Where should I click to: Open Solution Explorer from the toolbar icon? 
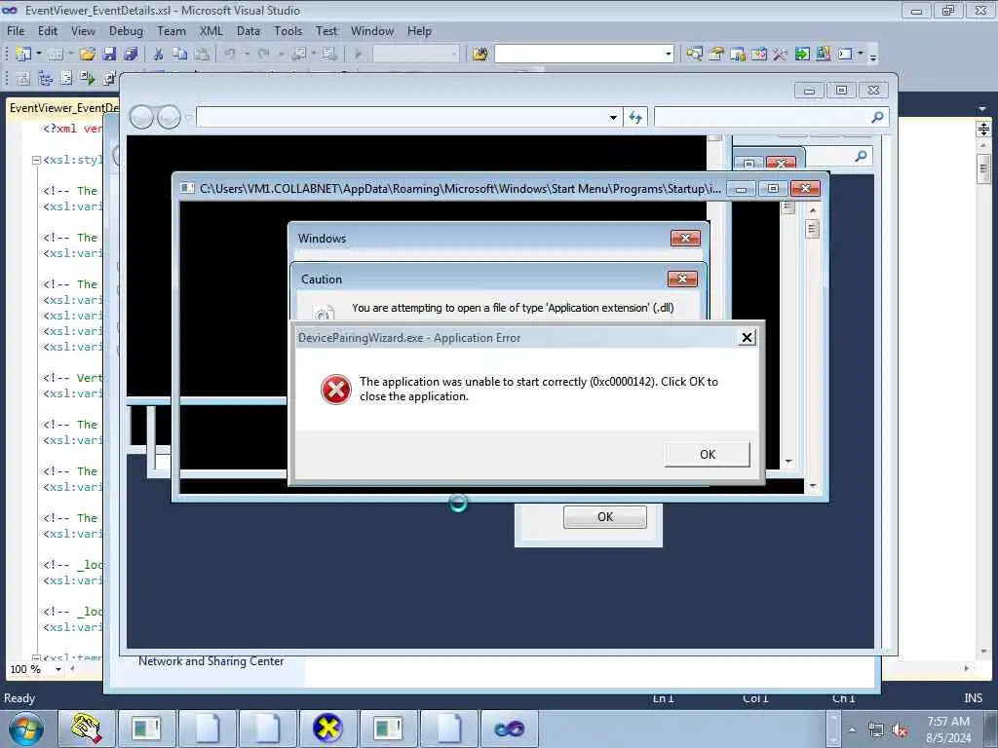pyautogui.click(x=694, y=55)
